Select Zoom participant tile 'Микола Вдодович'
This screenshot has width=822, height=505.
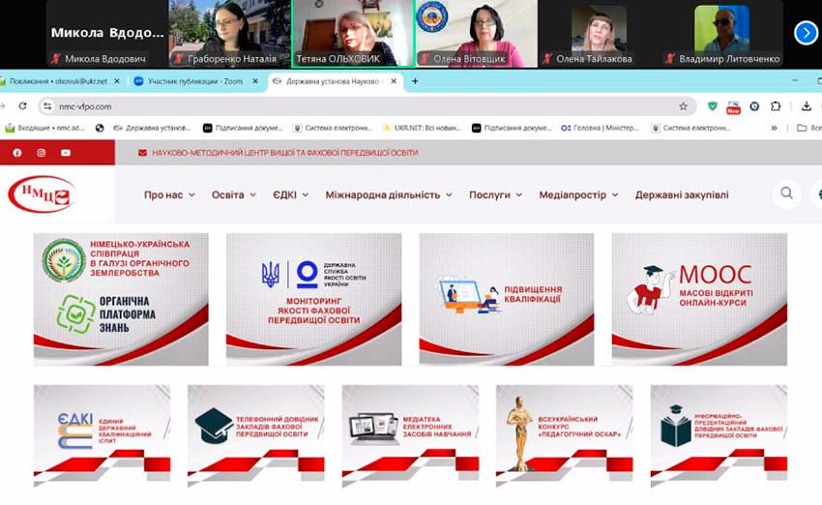(x=107, y=34)
